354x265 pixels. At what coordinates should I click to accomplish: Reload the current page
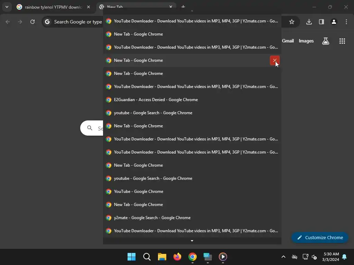click(32, 22)
